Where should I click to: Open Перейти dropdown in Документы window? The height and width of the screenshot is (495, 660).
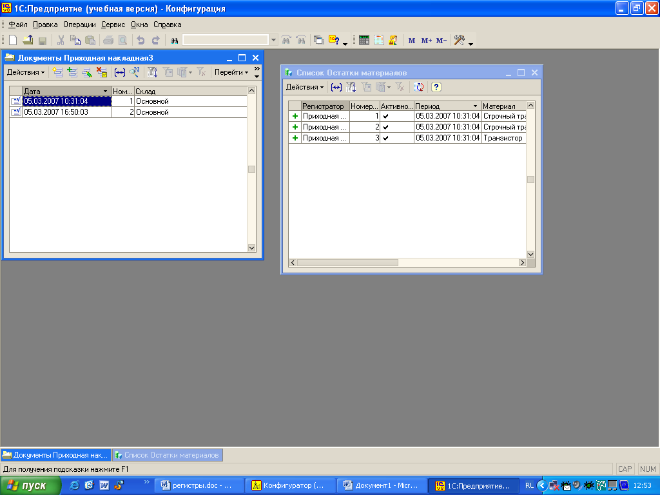coord(231,72)
